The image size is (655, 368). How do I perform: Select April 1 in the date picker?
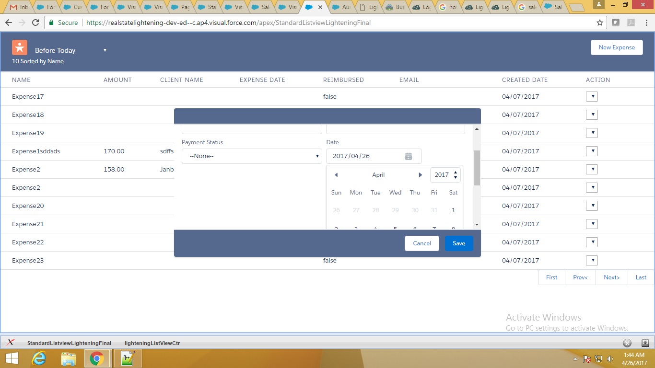453,210
